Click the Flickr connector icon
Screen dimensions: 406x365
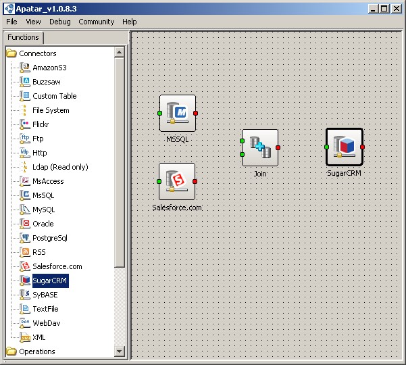click(x=25, y=124)
